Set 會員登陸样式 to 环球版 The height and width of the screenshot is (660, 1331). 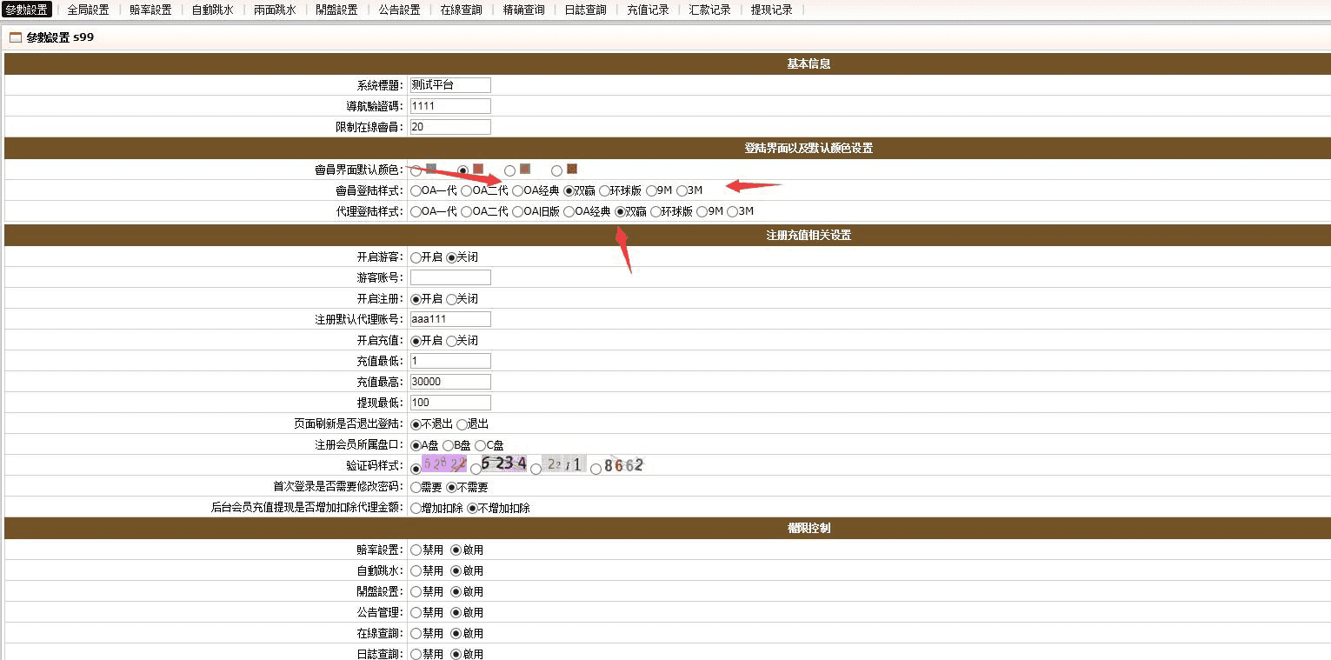tap(605, 190)
